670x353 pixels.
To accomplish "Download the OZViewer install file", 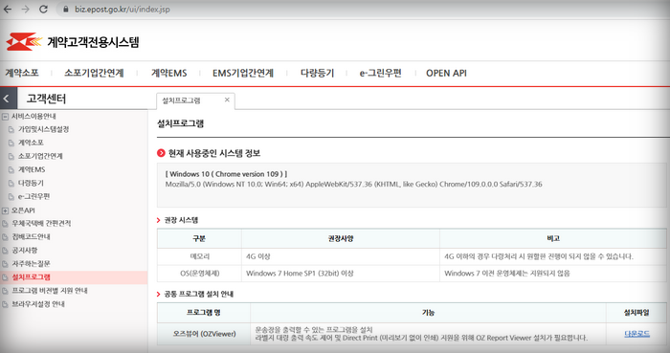I will pyautogui.click(x=636, y=334).
